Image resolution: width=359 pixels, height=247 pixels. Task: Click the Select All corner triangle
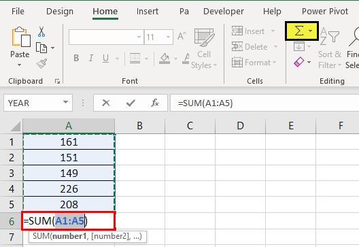pos(16,127)
